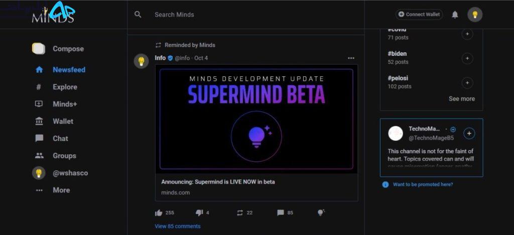Open the Supermind Beta image thumbnail
The image size is (514, 235).
[256, 119]
